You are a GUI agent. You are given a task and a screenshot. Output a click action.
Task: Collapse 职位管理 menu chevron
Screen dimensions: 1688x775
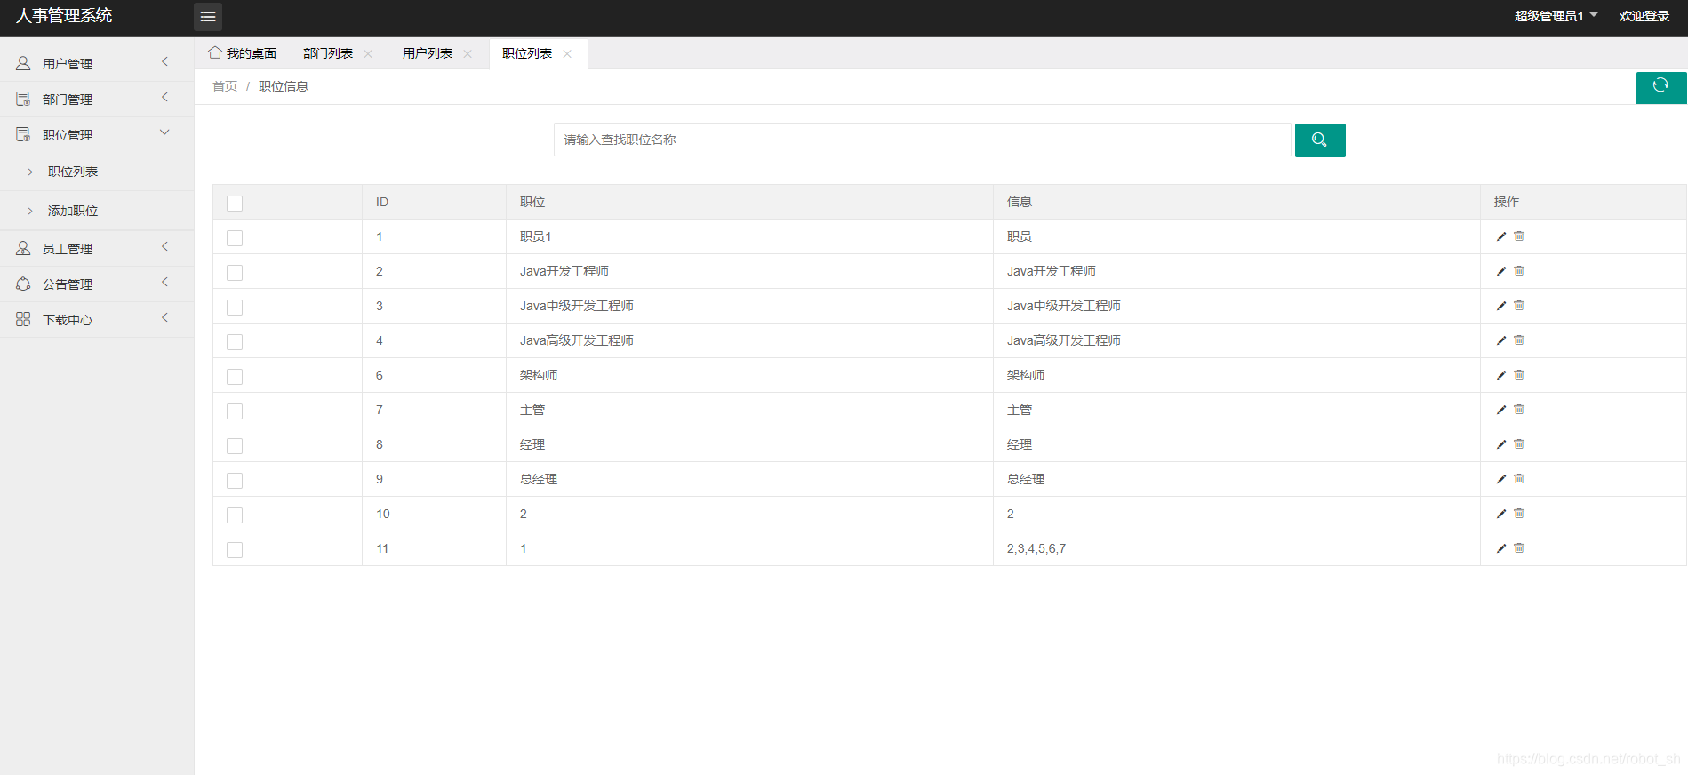pos(164,132)
